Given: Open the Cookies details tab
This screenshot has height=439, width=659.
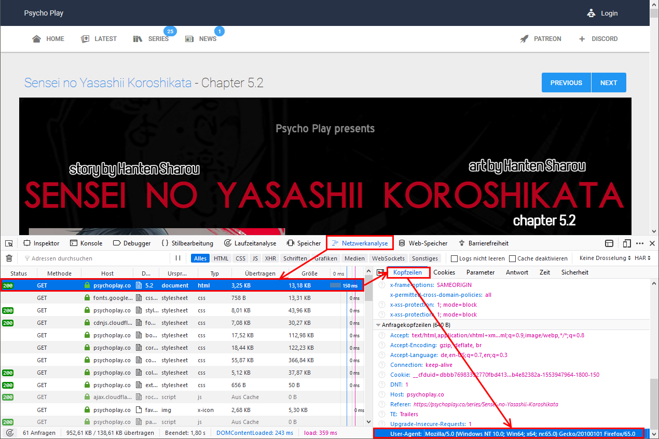Looking at the screenshot, I should click(444, 272).
